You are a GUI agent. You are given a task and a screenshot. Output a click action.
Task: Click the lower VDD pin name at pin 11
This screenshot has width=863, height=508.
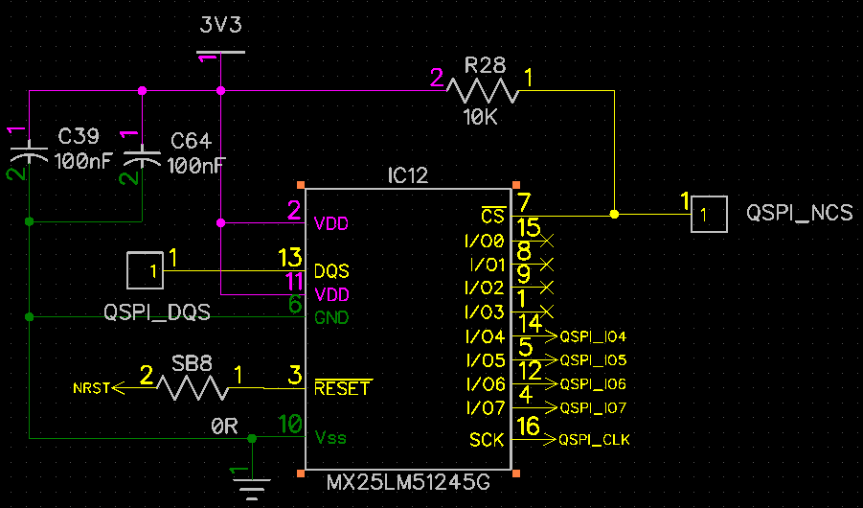point(331,295)
